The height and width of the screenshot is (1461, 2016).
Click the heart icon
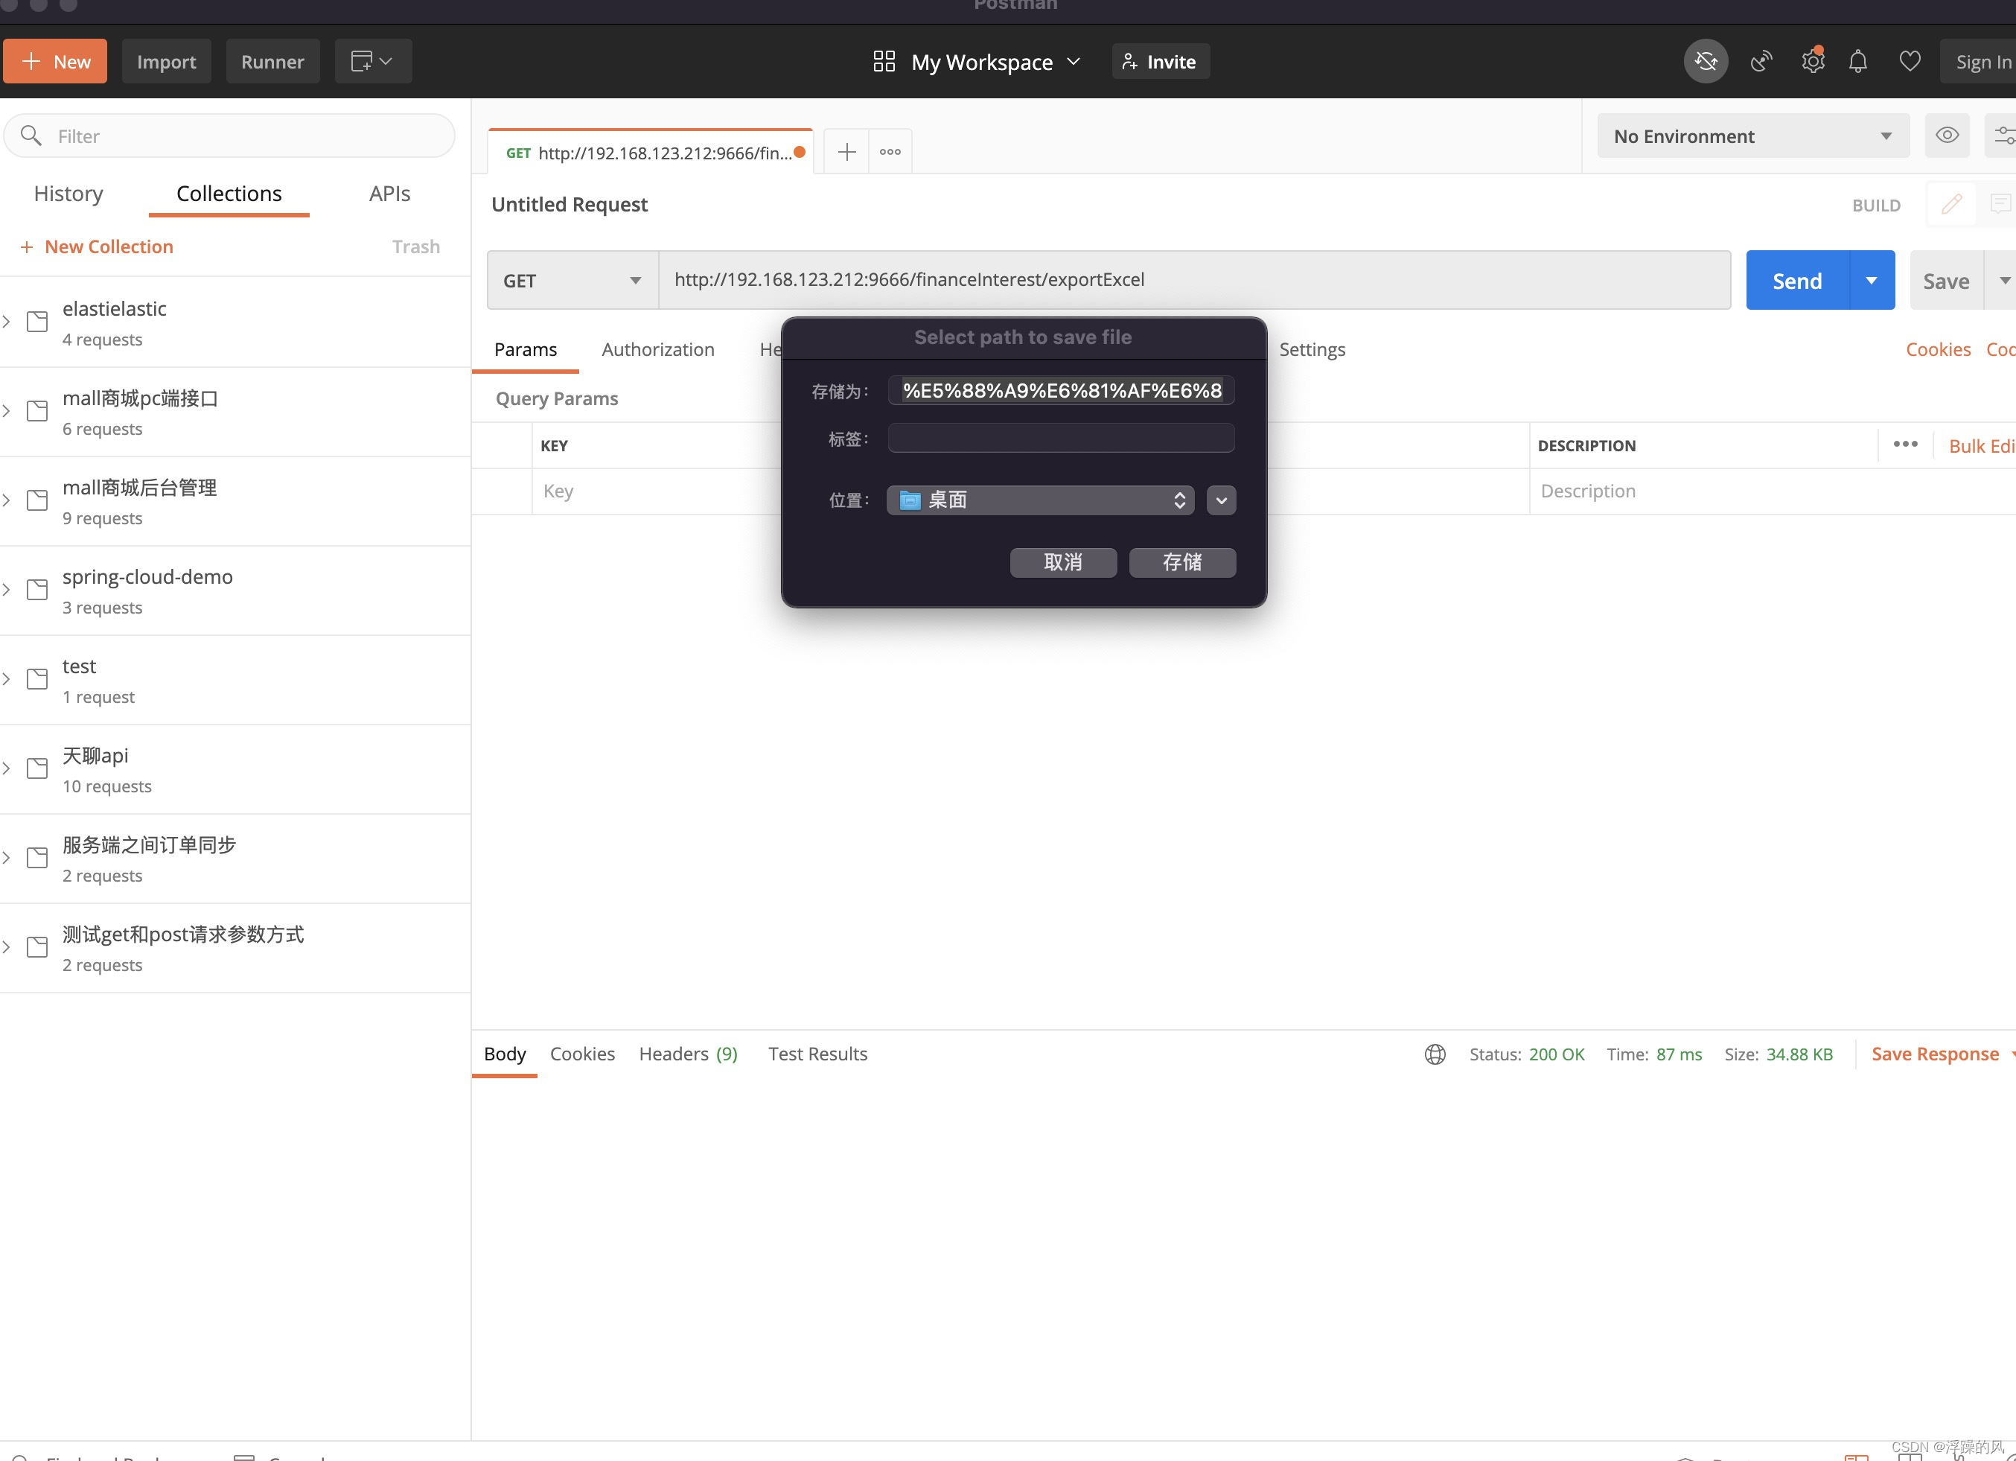[1910, 61]
